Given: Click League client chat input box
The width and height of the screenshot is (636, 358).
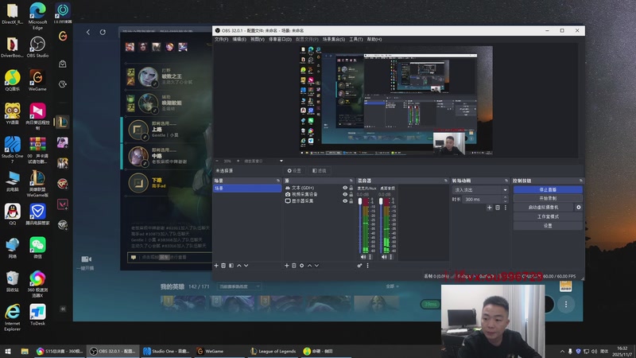Looking at the screenshot, I should click(169, 257).
